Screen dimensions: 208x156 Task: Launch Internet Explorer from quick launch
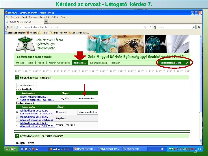(x=30, y=149)
